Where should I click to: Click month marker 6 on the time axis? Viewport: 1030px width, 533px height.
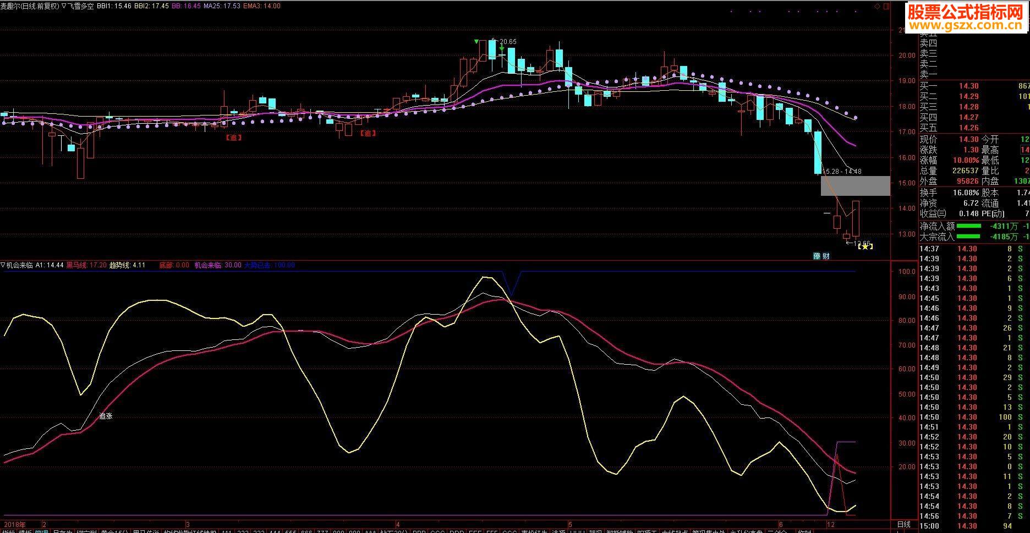pos(780,525)
